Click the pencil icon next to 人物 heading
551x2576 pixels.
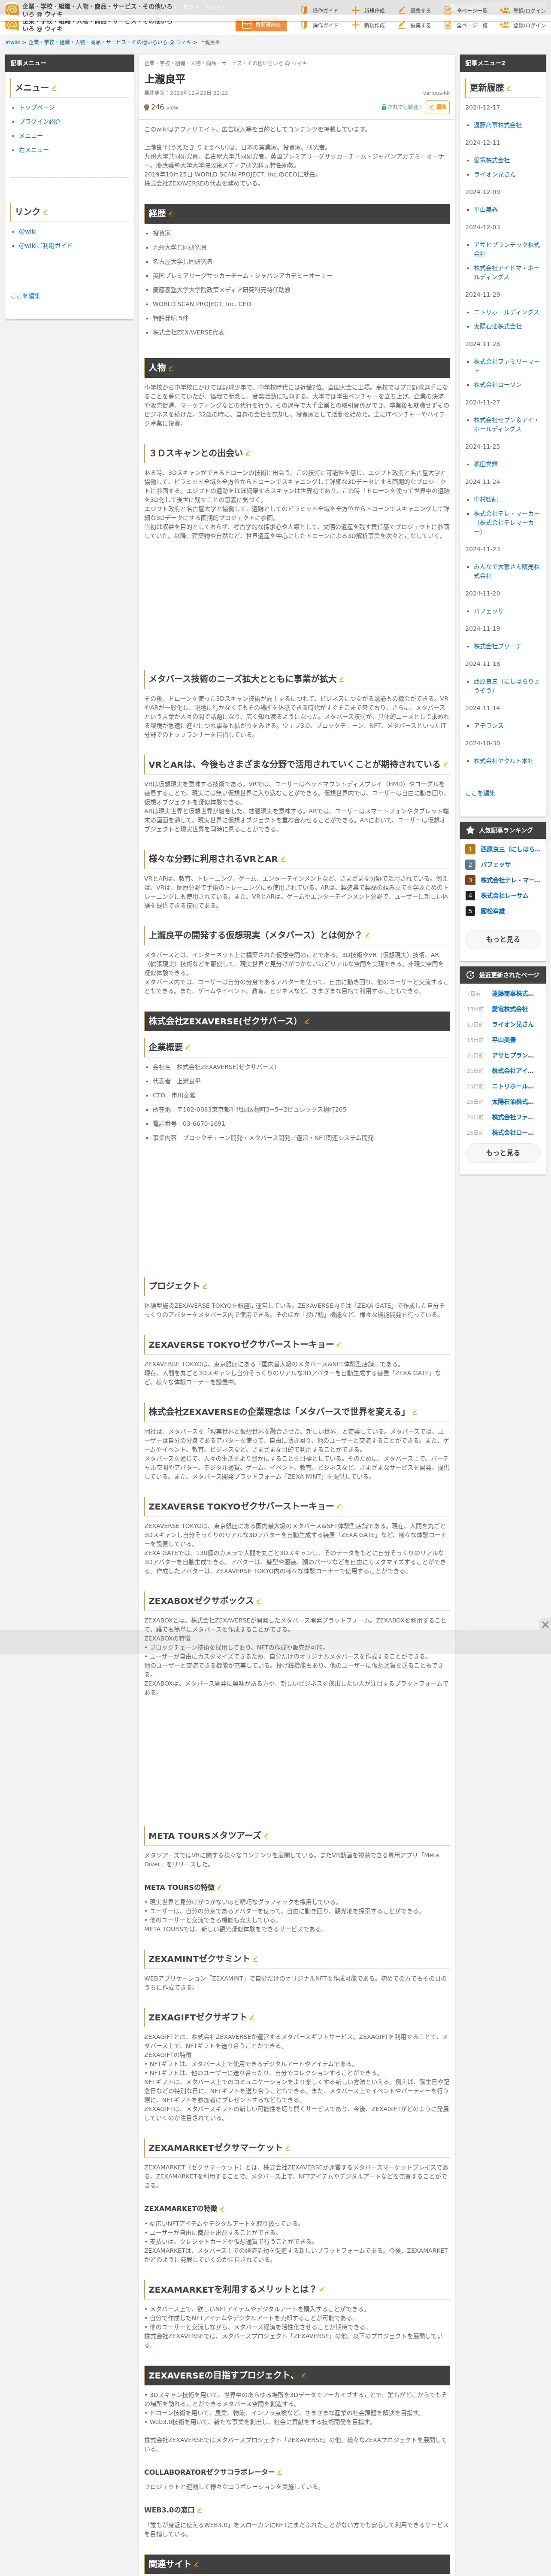170,368
